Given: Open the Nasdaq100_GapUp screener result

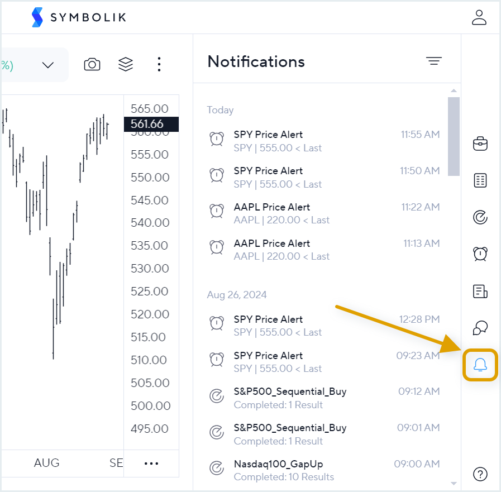Looking at the screenshot, I should pos(324,470).
